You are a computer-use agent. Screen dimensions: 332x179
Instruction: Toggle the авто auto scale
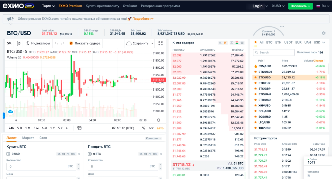click(160, 128)
